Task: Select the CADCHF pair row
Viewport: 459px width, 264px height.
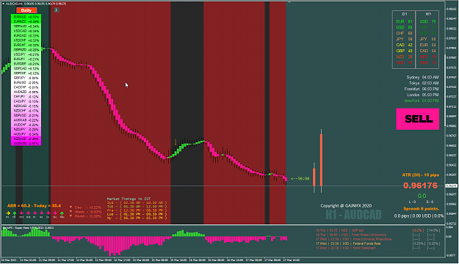Action: pos(26,87)
